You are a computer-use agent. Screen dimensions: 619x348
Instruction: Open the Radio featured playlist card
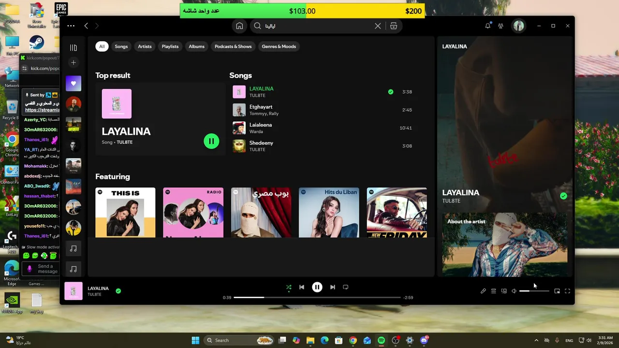[193, 213]
